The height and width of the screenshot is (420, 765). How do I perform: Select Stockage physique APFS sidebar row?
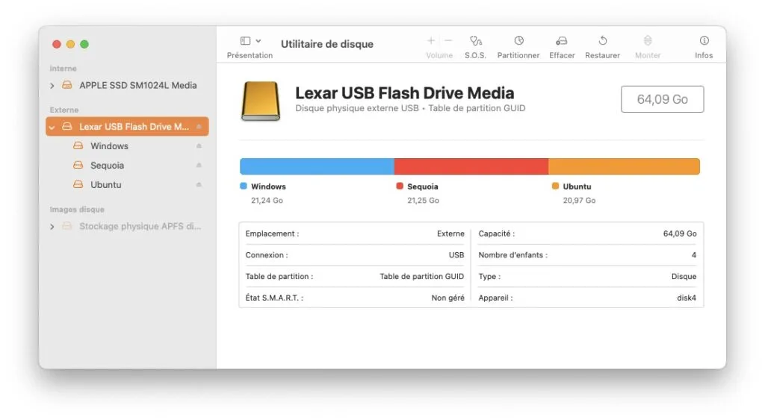coord(127,226)
